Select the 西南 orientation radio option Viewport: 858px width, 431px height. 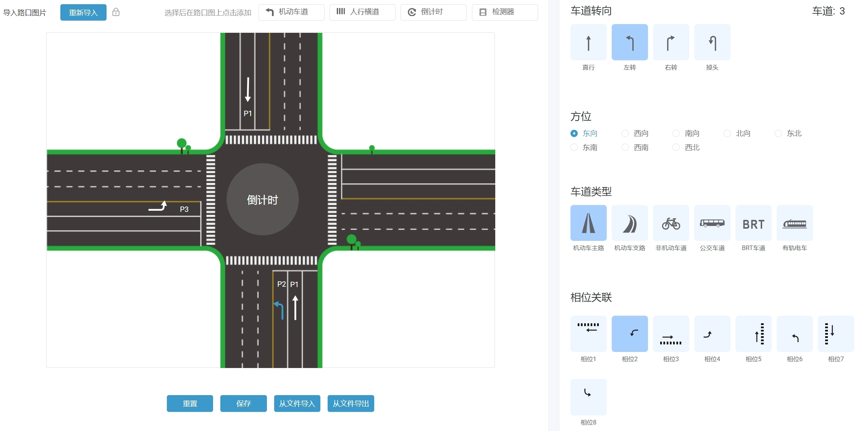625,147
